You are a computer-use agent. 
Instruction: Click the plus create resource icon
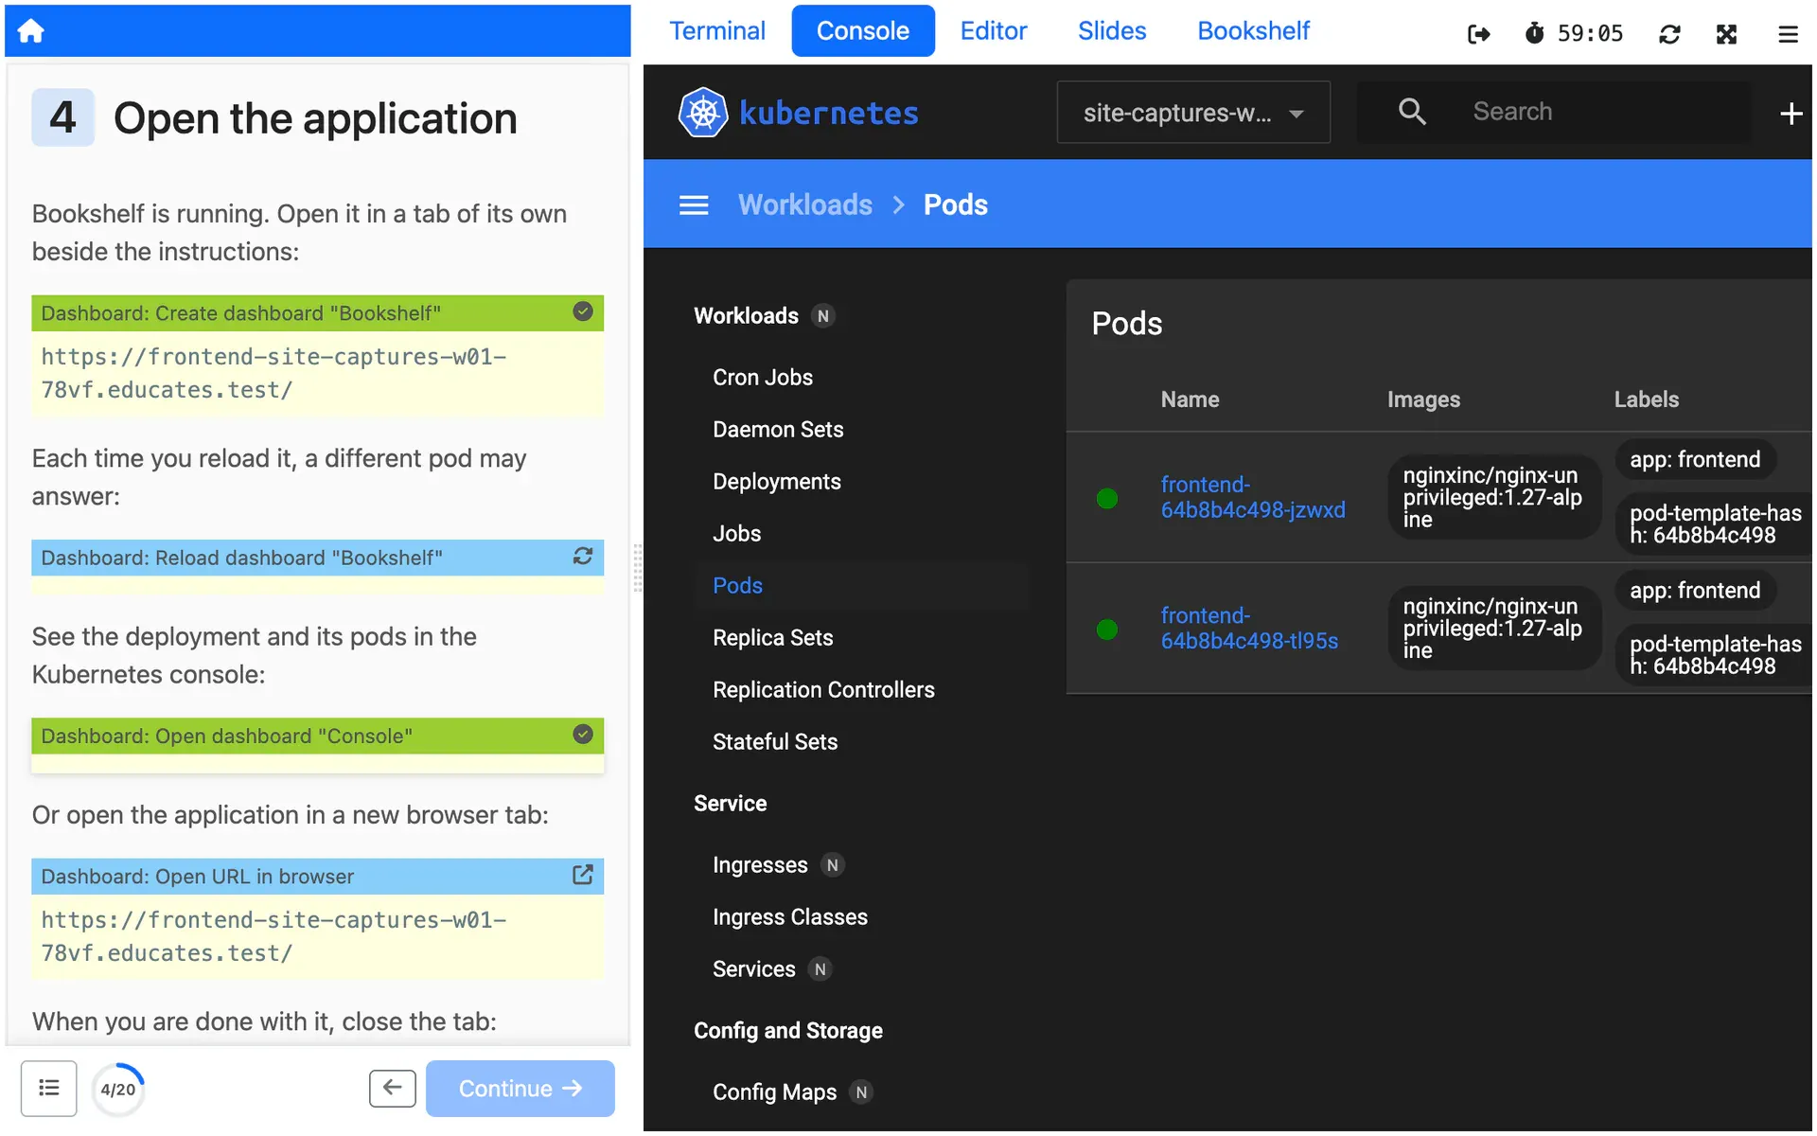pos(1791,114)
